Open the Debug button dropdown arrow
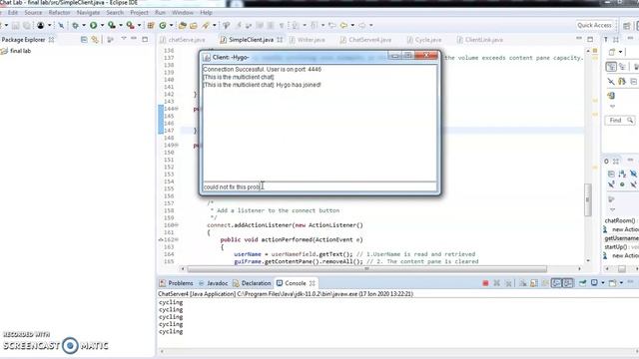The width and height of the screenshot is (639, 359). tap(84, 25)
